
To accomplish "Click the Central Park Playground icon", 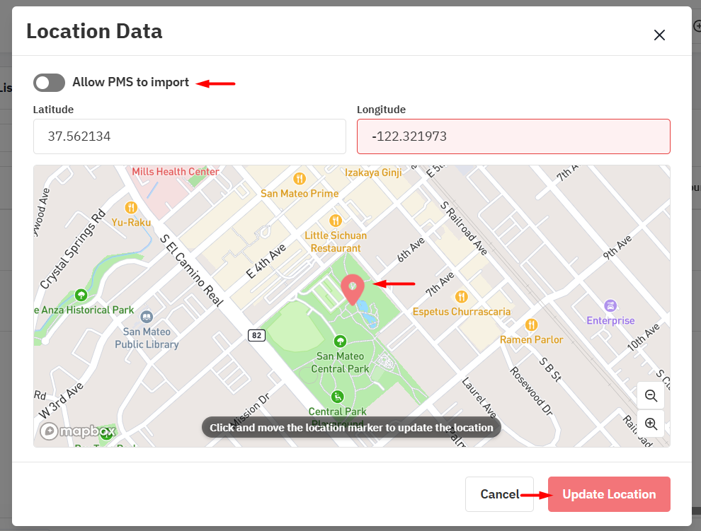I will pos(338,397).
